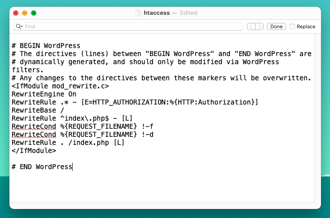The image size is (330, 218).
Task: Place cursor on the RewriteEngine On line
Action: (44, 94)
